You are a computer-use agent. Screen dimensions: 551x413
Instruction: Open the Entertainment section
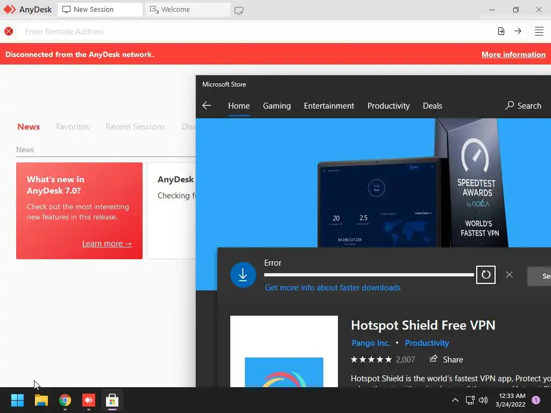329,106
